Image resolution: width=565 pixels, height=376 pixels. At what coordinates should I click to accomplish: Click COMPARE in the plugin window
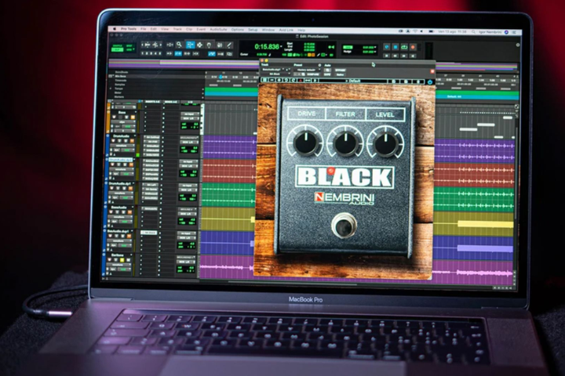click(313, 74)
